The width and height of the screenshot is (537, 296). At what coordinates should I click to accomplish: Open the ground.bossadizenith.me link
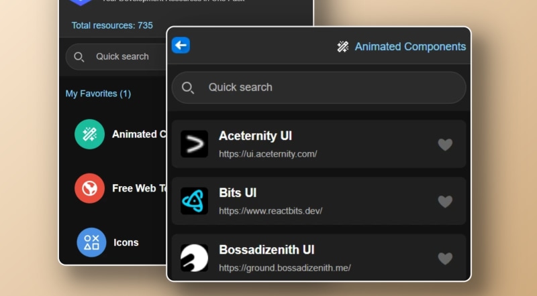click(x=285, y=268)
